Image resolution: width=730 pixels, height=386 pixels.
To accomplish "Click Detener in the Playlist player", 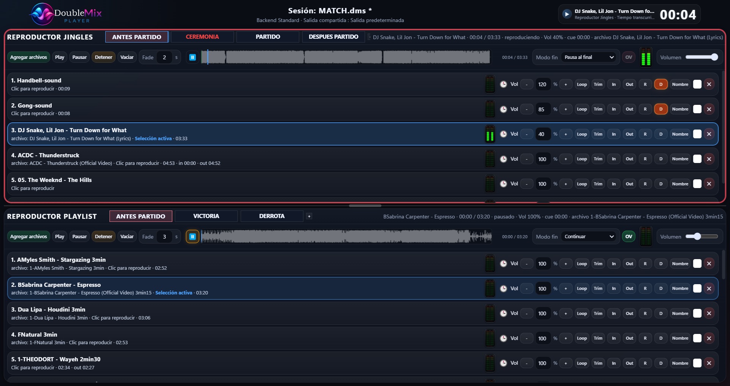I will 103,237.
